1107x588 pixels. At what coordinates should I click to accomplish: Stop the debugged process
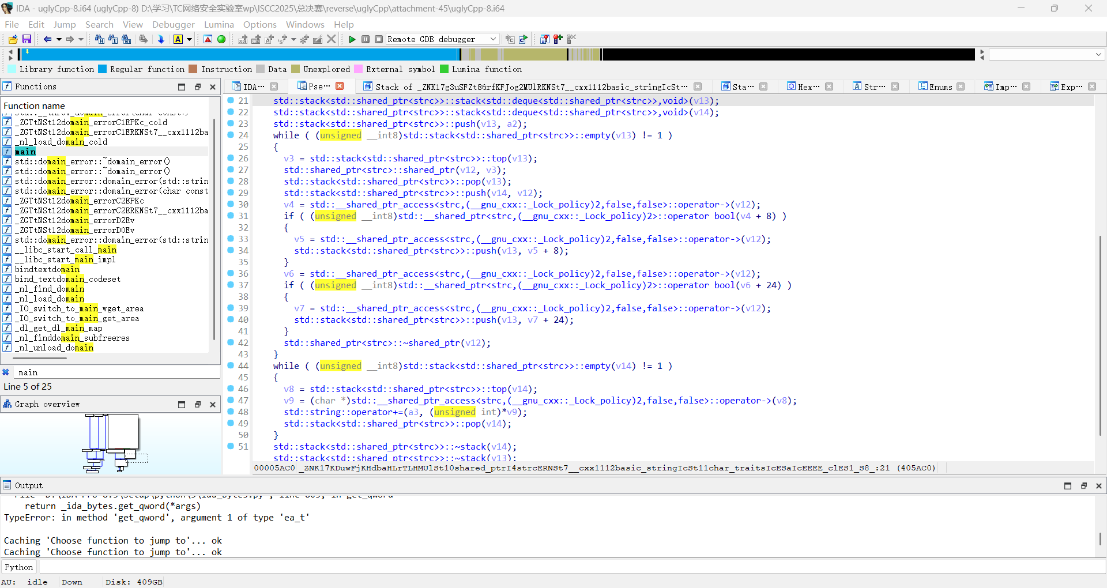point(379,39)
